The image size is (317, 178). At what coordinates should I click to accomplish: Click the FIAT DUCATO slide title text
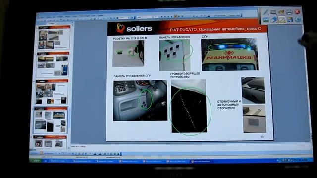point(215,29)
